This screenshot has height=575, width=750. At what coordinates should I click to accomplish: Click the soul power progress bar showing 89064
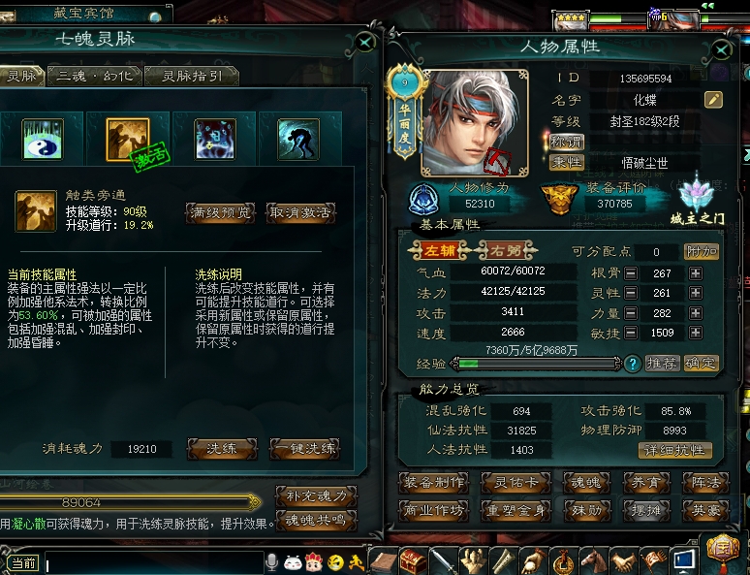[x=129, y=502]
